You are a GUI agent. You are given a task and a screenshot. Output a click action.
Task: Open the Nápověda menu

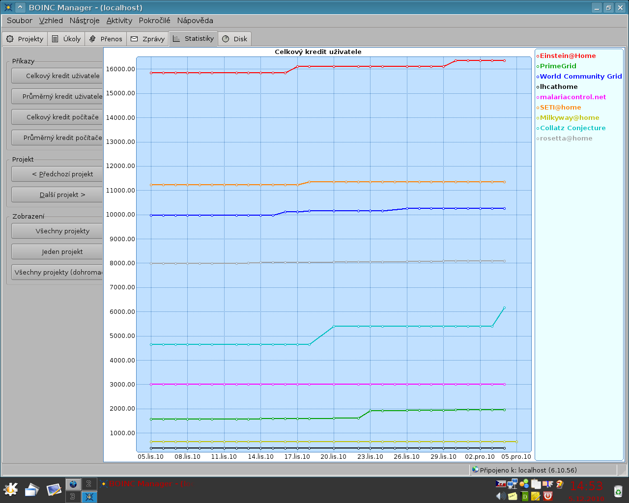pos(195,21)
